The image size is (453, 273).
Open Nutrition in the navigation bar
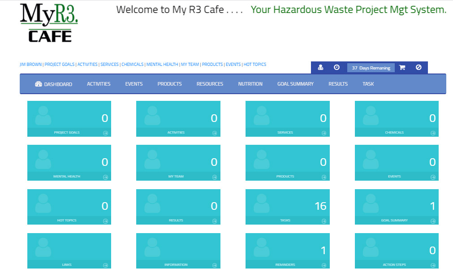click(x=250, y=84)
